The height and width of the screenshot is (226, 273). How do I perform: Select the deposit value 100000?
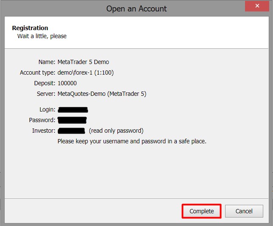[67, 83]
